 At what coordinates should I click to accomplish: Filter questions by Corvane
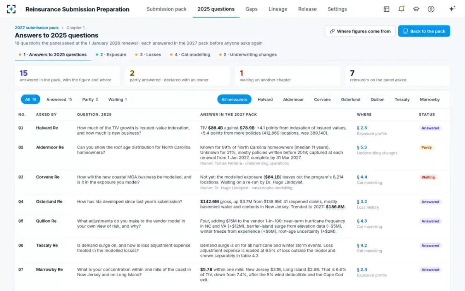[322, 99]
